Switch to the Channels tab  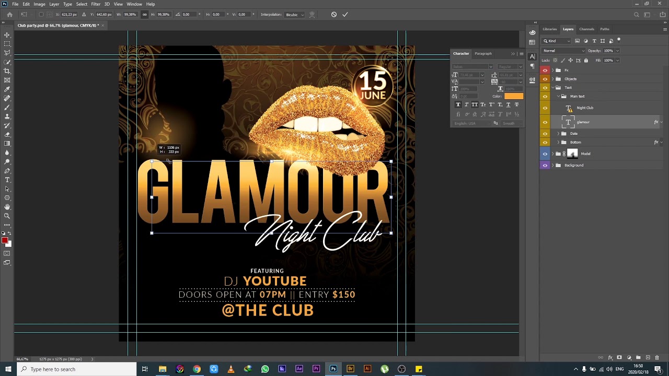[586, 29]
